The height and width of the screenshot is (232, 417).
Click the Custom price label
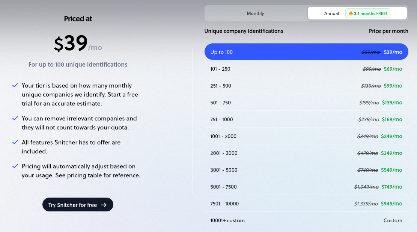tap(393, 220)
